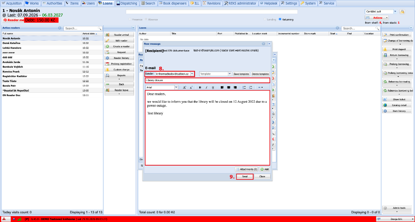Open the Helpdesk tab
The width and height of the screenshot is (415, 222).
[x=269, y=3]
